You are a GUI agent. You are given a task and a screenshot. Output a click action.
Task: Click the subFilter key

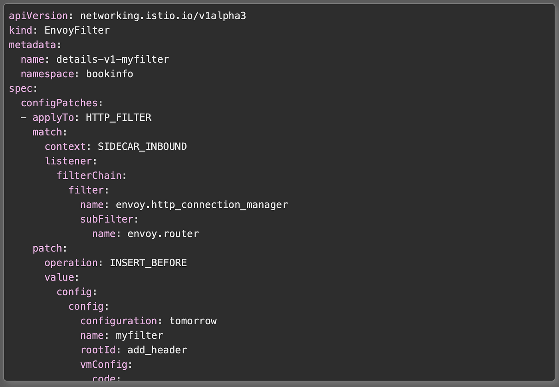pos(107,219)
